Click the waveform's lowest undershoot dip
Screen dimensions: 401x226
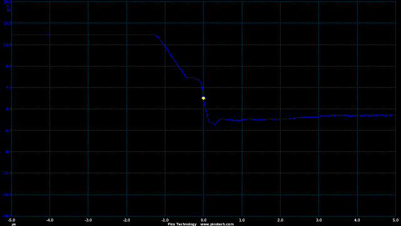pos(214,124)
